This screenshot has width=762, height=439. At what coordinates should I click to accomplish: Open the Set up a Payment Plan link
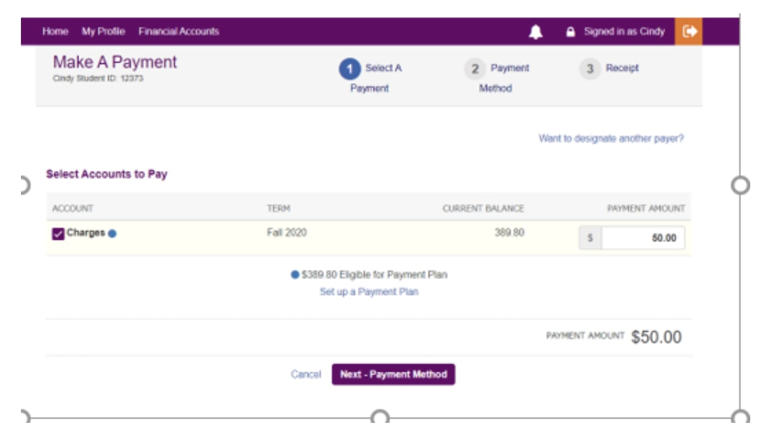point(369,292)
